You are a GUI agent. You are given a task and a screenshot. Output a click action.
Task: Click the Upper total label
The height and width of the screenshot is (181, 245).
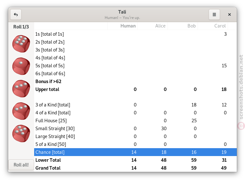pyautogui.click(x=47, y=89)
